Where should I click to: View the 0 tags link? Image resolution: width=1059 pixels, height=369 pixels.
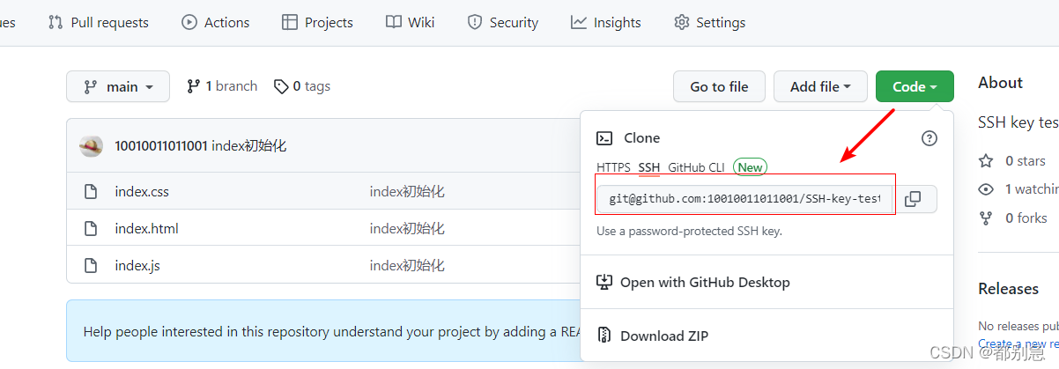(302, 86)
